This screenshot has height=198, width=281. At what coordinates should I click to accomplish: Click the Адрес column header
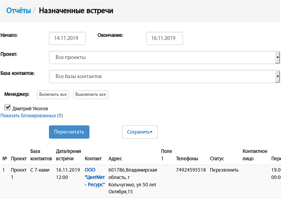(115, 158)
